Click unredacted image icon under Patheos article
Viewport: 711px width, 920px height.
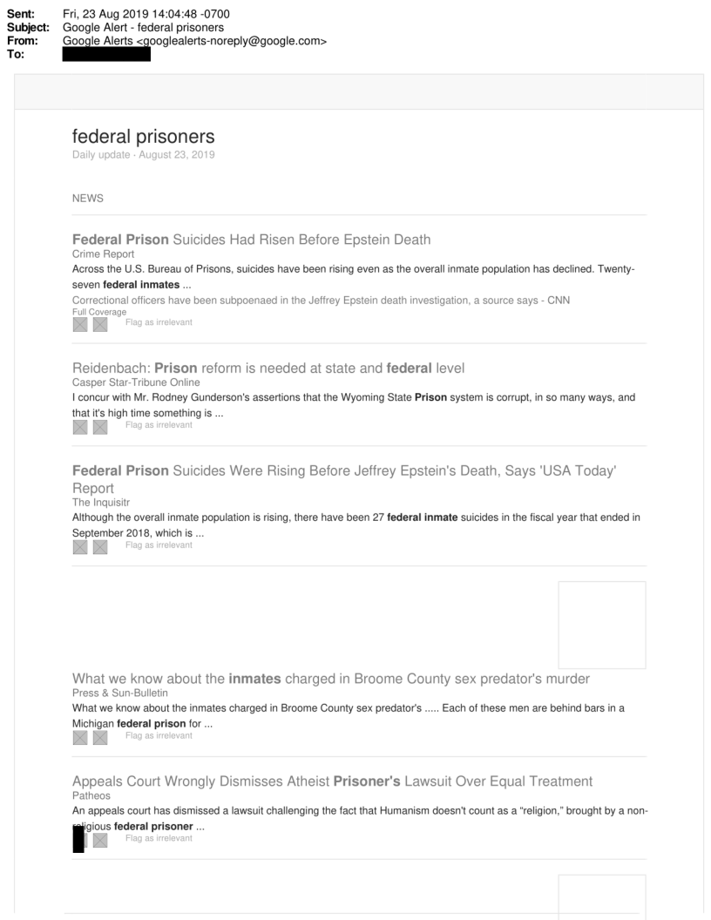click(99, 840)
